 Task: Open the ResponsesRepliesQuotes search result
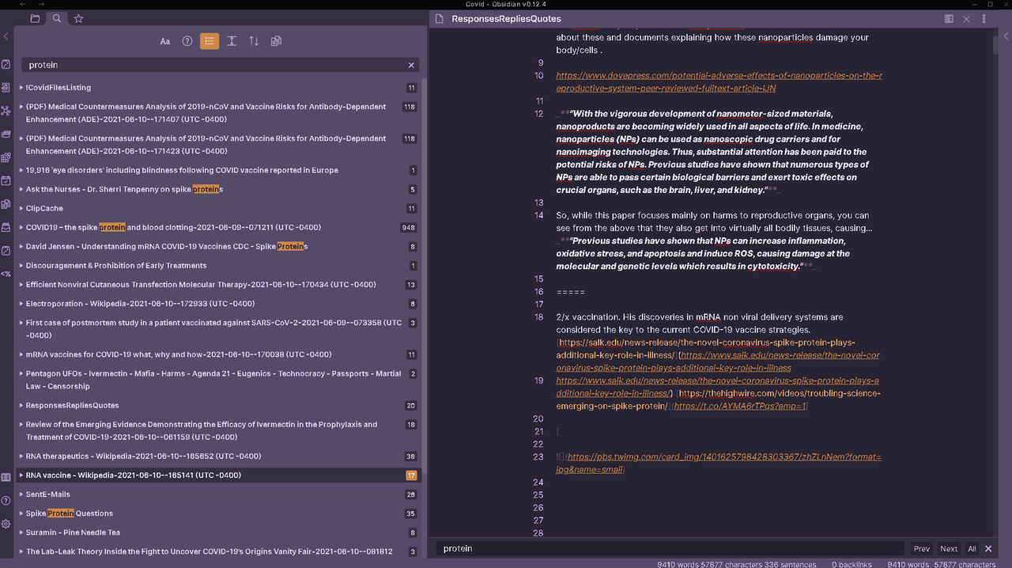point(72,405)
